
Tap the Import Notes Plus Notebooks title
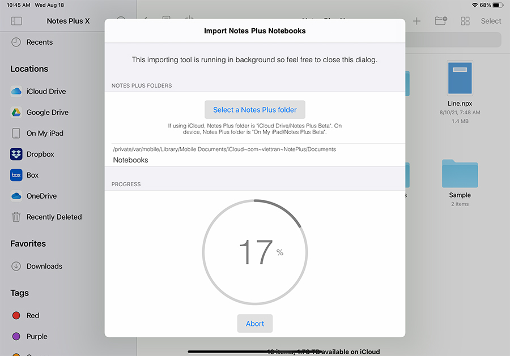click(x=254, y=31)
